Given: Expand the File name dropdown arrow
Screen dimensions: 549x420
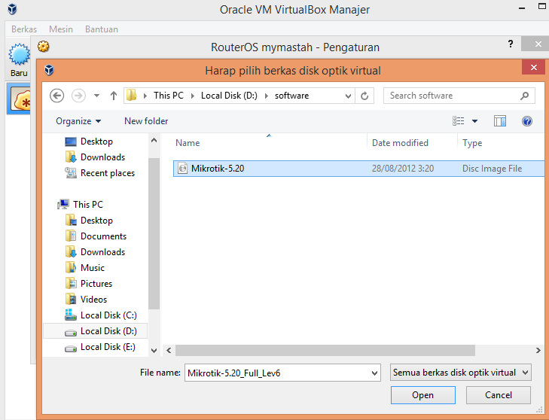Looking at the screenshot, I should (374, 373).
